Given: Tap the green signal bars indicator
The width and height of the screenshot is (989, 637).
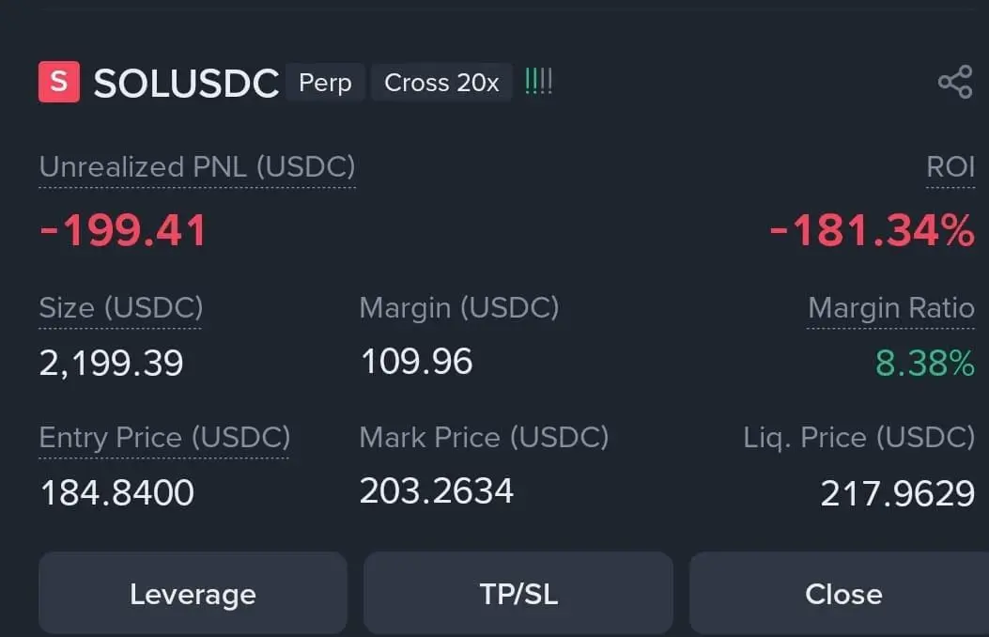Looking at the screenshot, I should point(539,82).
